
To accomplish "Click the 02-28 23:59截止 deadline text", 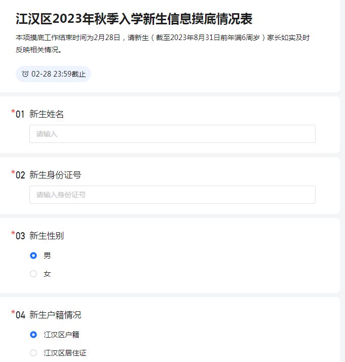I will [x=59, y=74].
